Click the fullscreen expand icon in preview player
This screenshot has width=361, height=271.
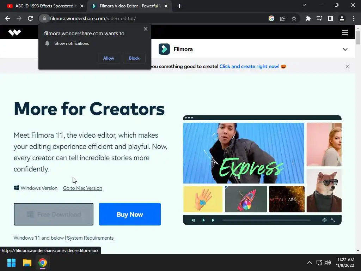(333, 220)
